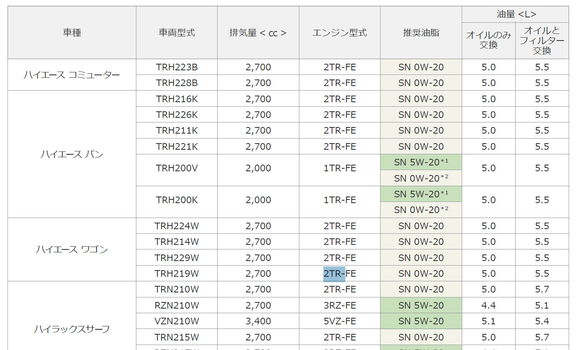The width and height of the screenshot is (577, 350).
Task: Click model code TRH229W
Action: 177,258
